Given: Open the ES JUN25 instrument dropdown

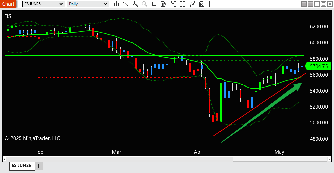Looking at the screenshot, I should (x=43, y=4).
